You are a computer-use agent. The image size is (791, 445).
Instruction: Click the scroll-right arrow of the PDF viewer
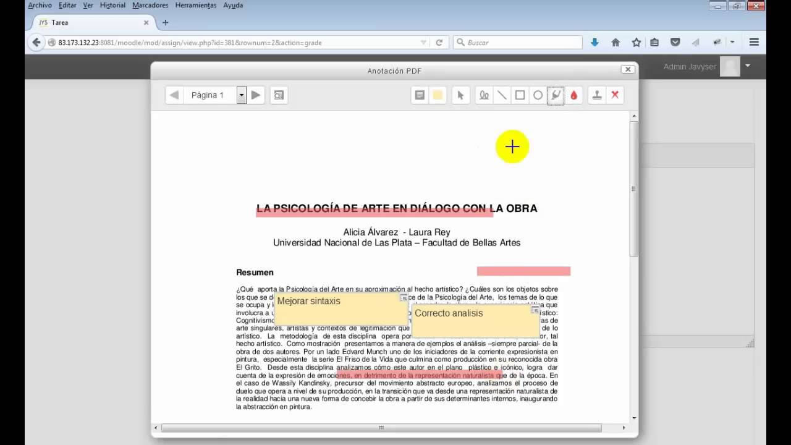(624, 428)
